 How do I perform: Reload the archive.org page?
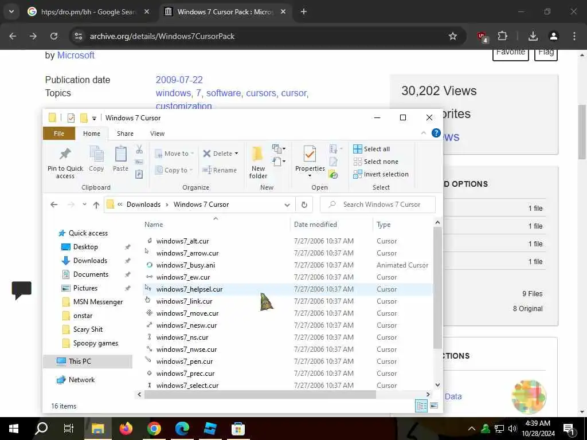point(54,36)
